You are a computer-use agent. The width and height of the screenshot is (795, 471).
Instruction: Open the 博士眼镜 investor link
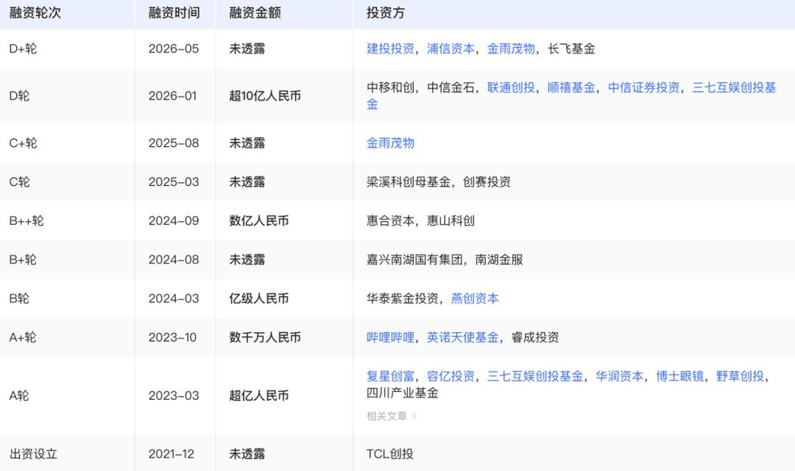(x=680, y=376)
